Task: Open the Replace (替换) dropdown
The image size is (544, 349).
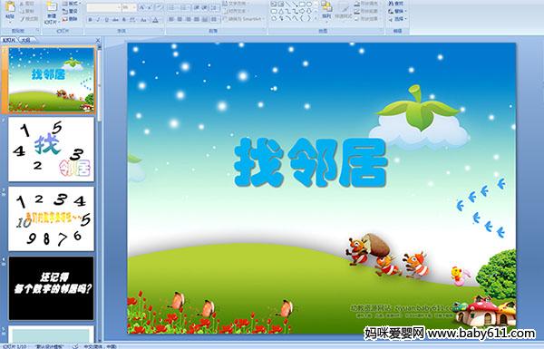Action: coord(398,11)
